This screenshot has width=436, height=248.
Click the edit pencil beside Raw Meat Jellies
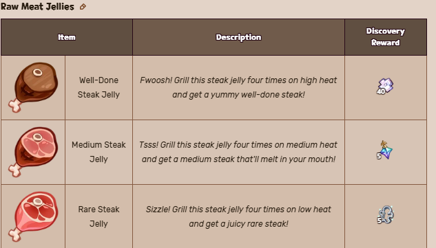click(83, 7)
